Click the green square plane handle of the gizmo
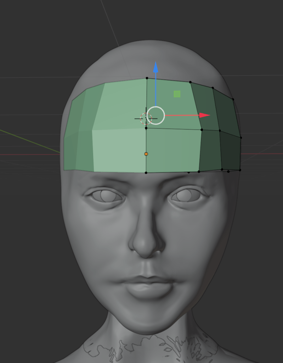 pos(177,94)
